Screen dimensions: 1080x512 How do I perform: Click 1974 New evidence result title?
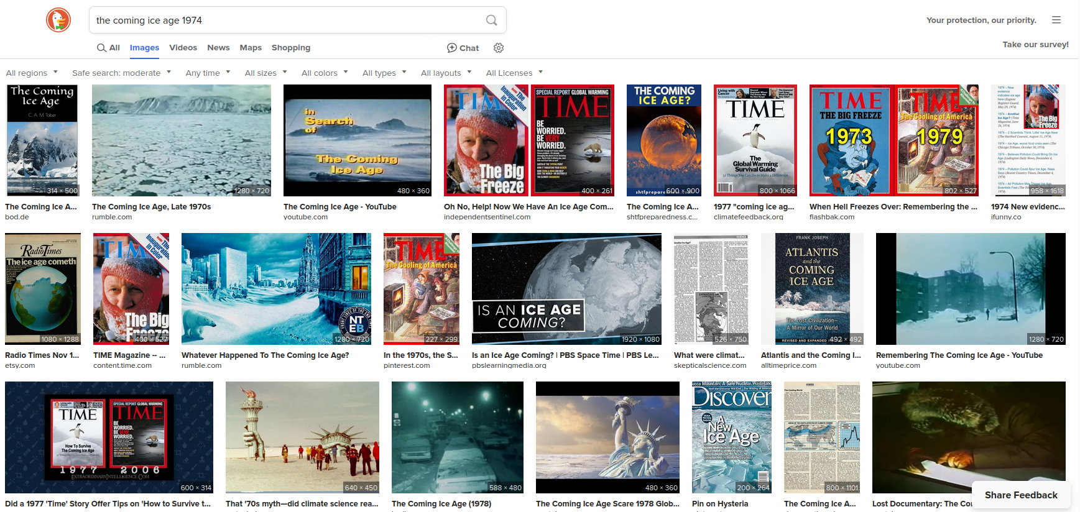coord(1028,207)
